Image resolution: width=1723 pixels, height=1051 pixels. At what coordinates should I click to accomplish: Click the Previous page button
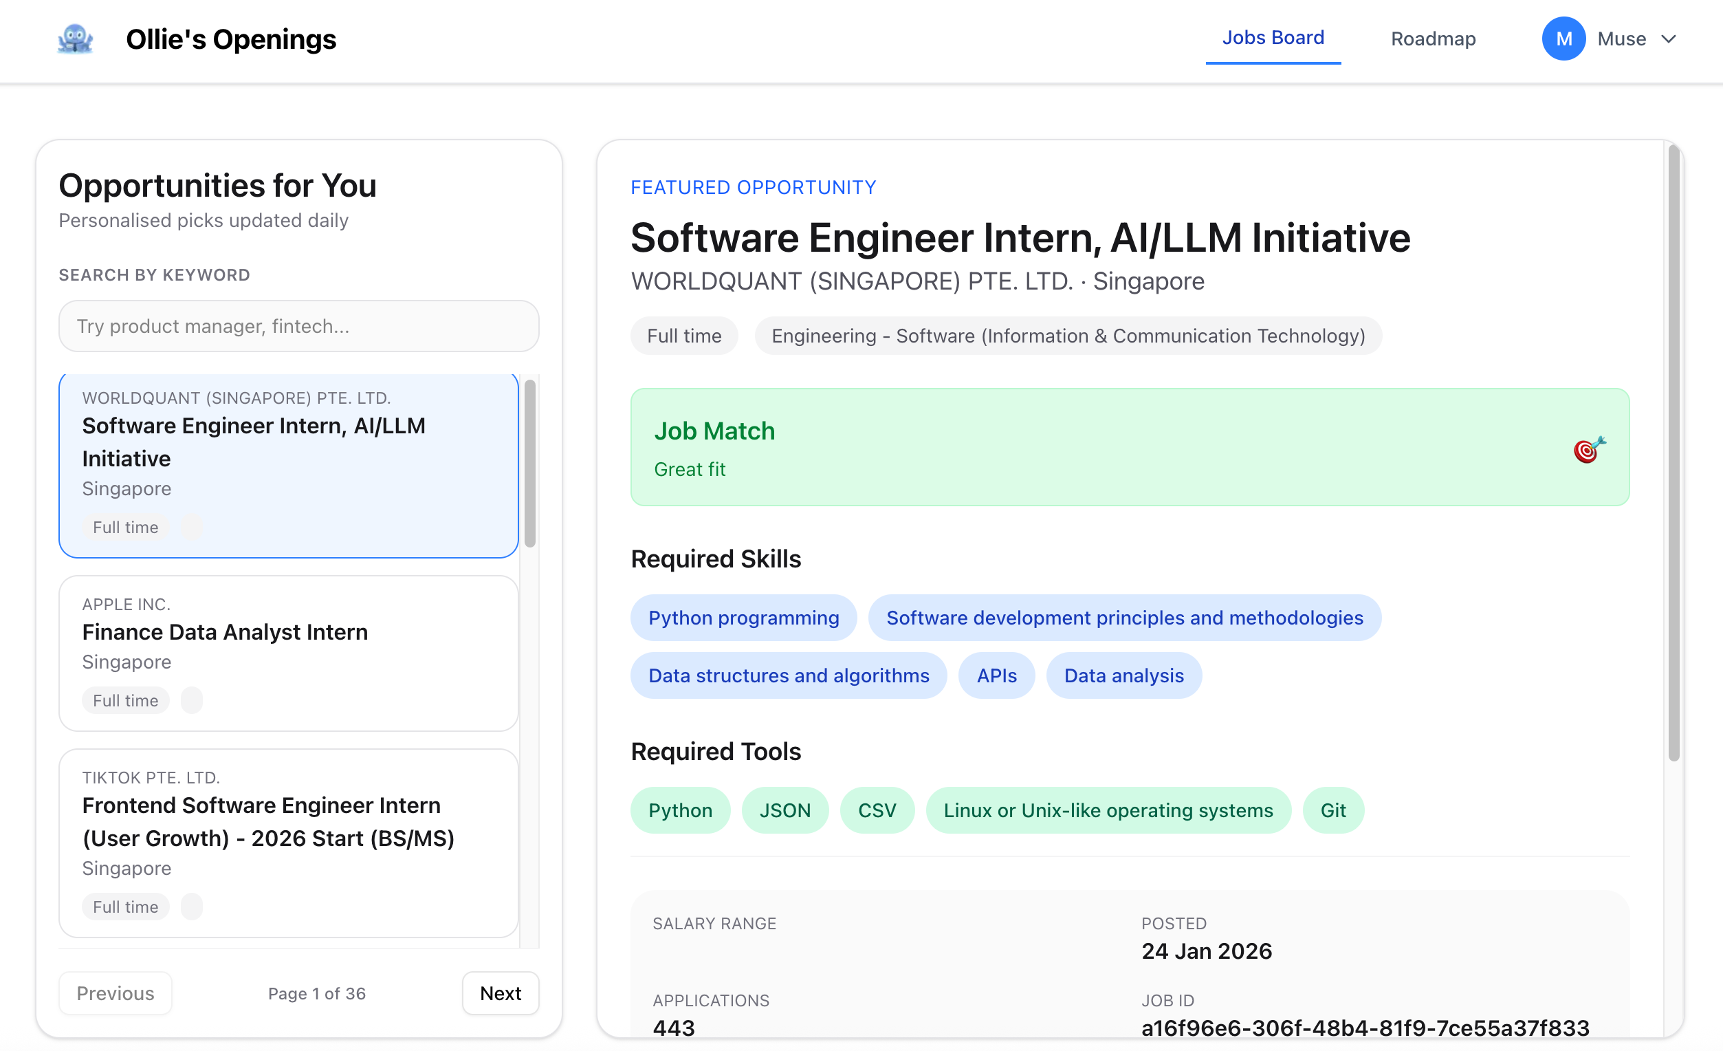116,993
